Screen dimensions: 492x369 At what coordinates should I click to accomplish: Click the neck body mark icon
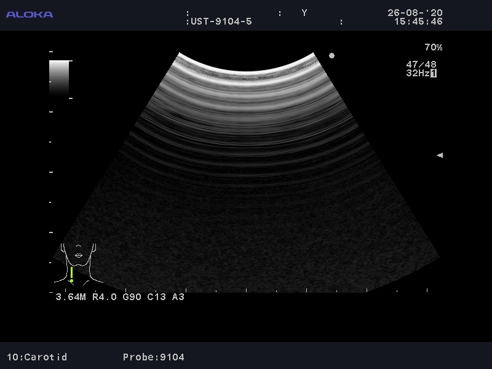coord(79,261)
